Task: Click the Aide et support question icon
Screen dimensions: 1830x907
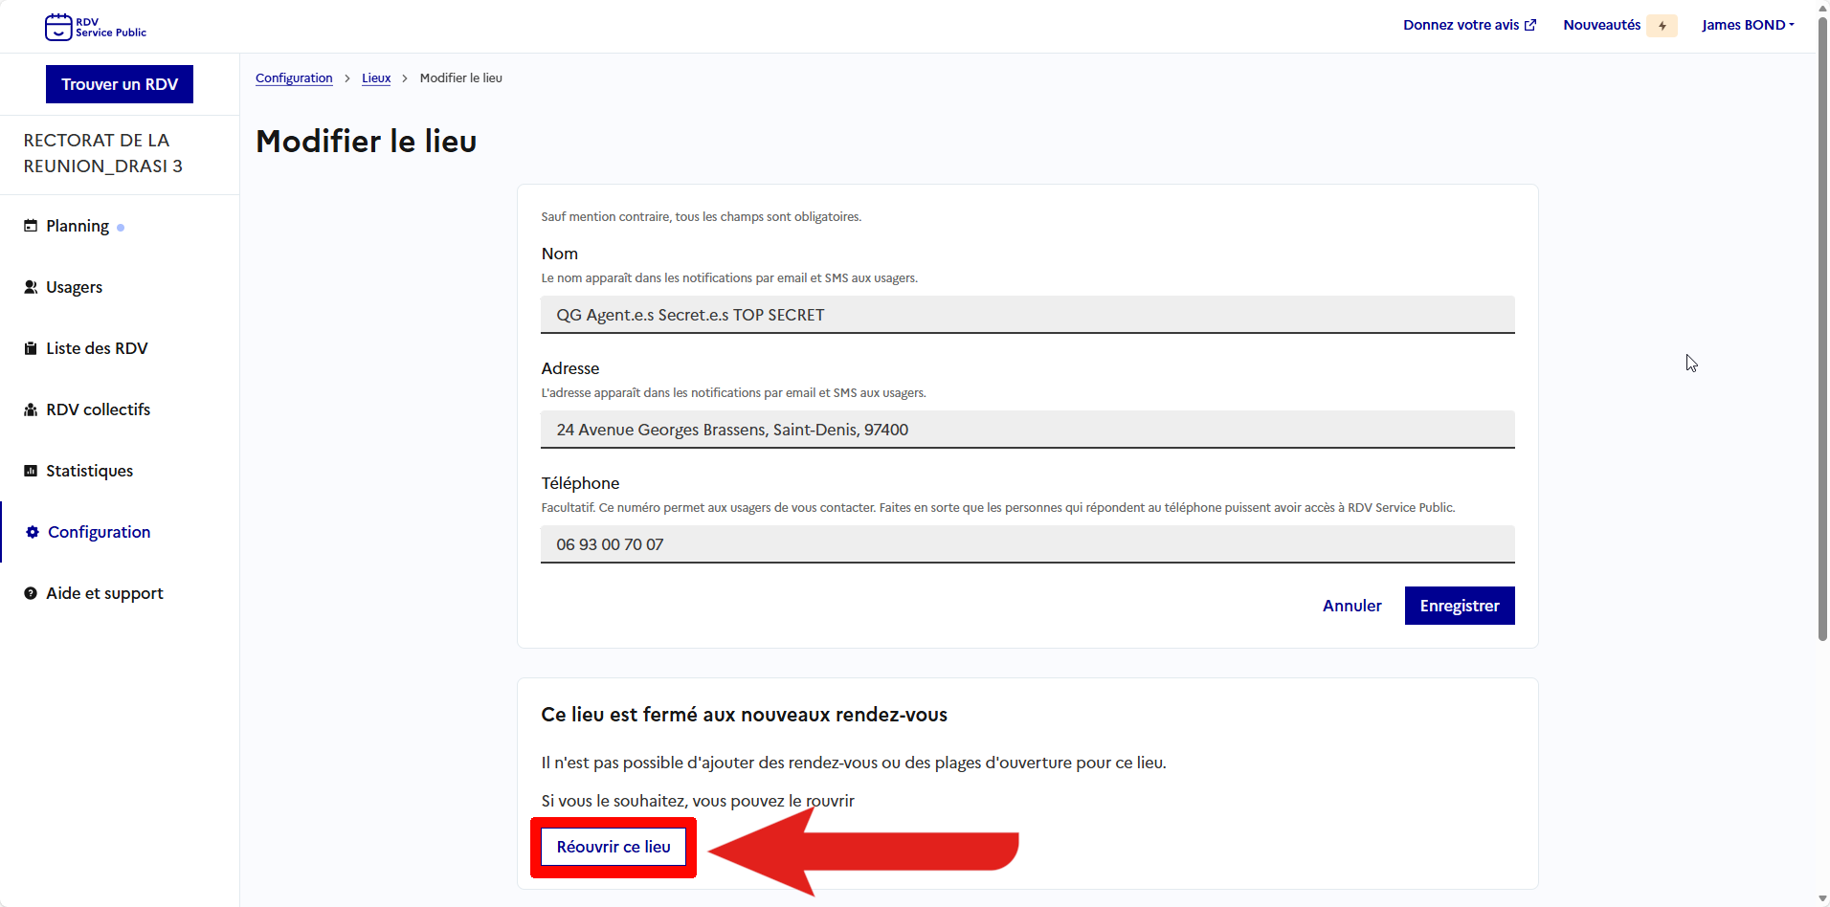Action: (x=31, y=593)
